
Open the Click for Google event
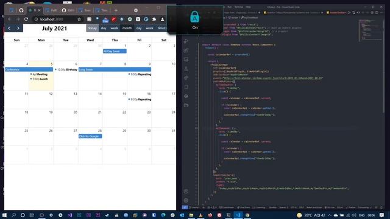coord(90,136)
